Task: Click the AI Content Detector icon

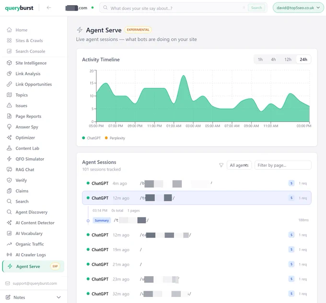Action: coord(9,223)
